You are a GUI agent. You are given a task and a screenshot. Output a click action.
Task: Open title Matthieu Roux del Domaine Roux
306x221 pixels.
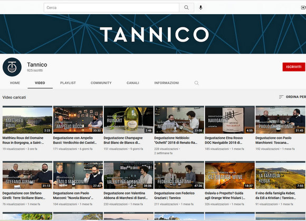coord(23,140)
